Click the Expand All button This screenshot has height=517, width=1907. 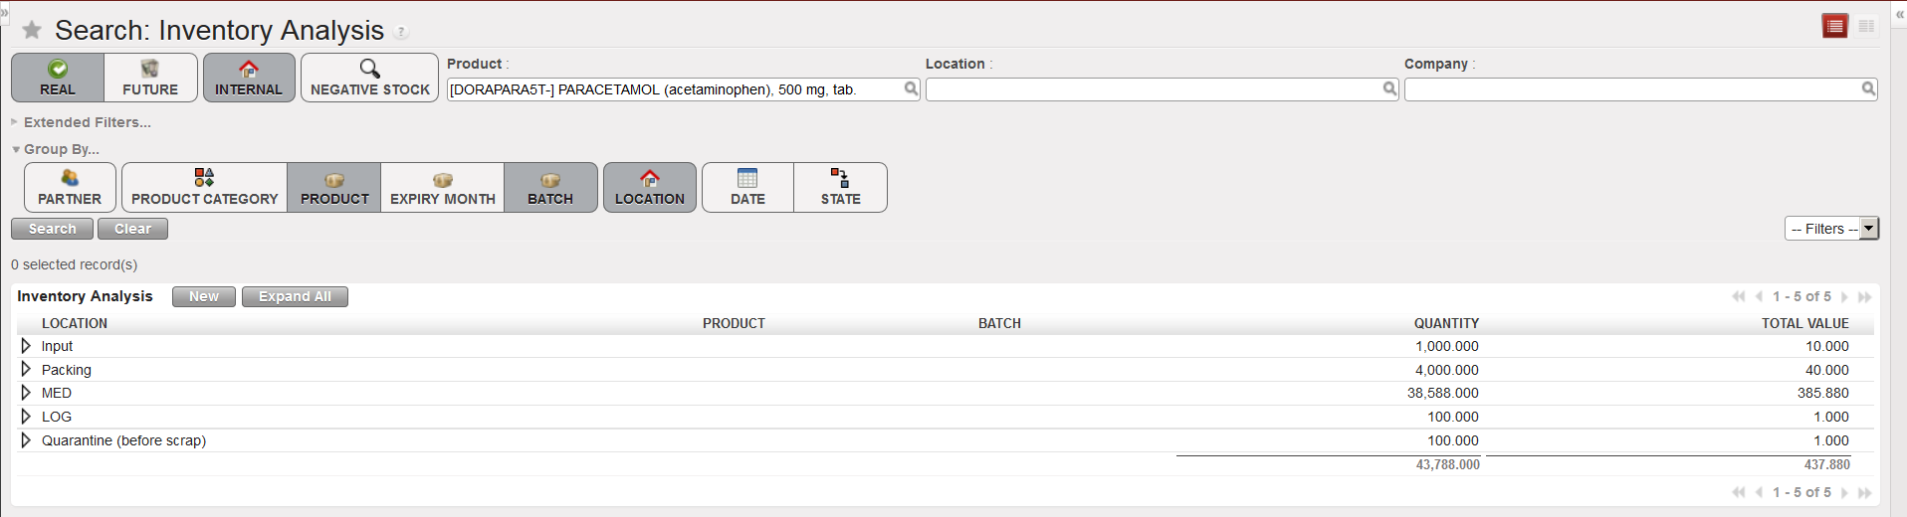(295, 296)
